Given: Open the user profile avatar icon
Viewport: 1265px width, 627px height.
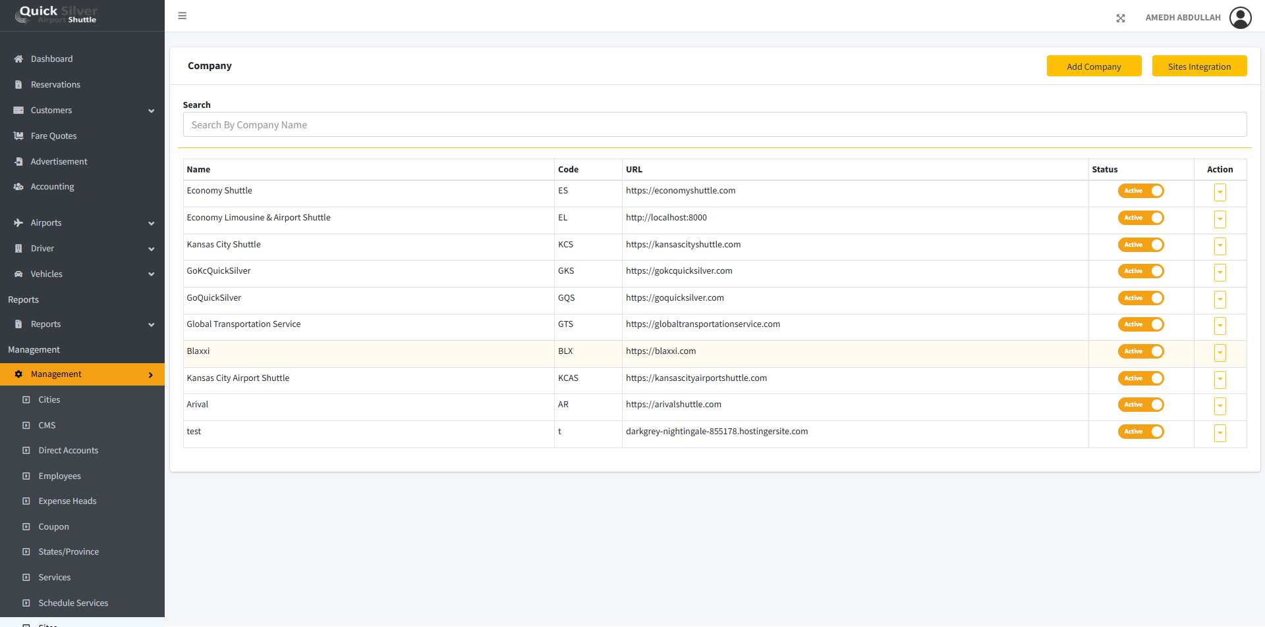Looking at the screenshot, I should [1240, 18].
